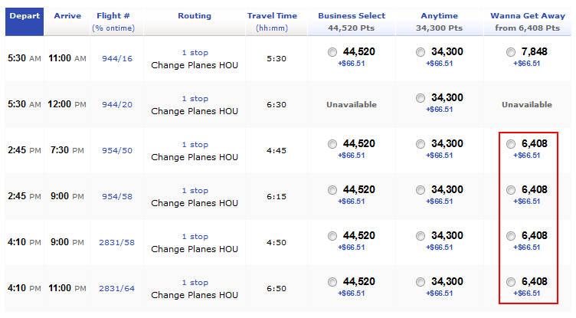The height and width of the screenshot is (318, 576).
Task: Click the 1 stop link for flight 954/50
Action: [x=195, y=145]
